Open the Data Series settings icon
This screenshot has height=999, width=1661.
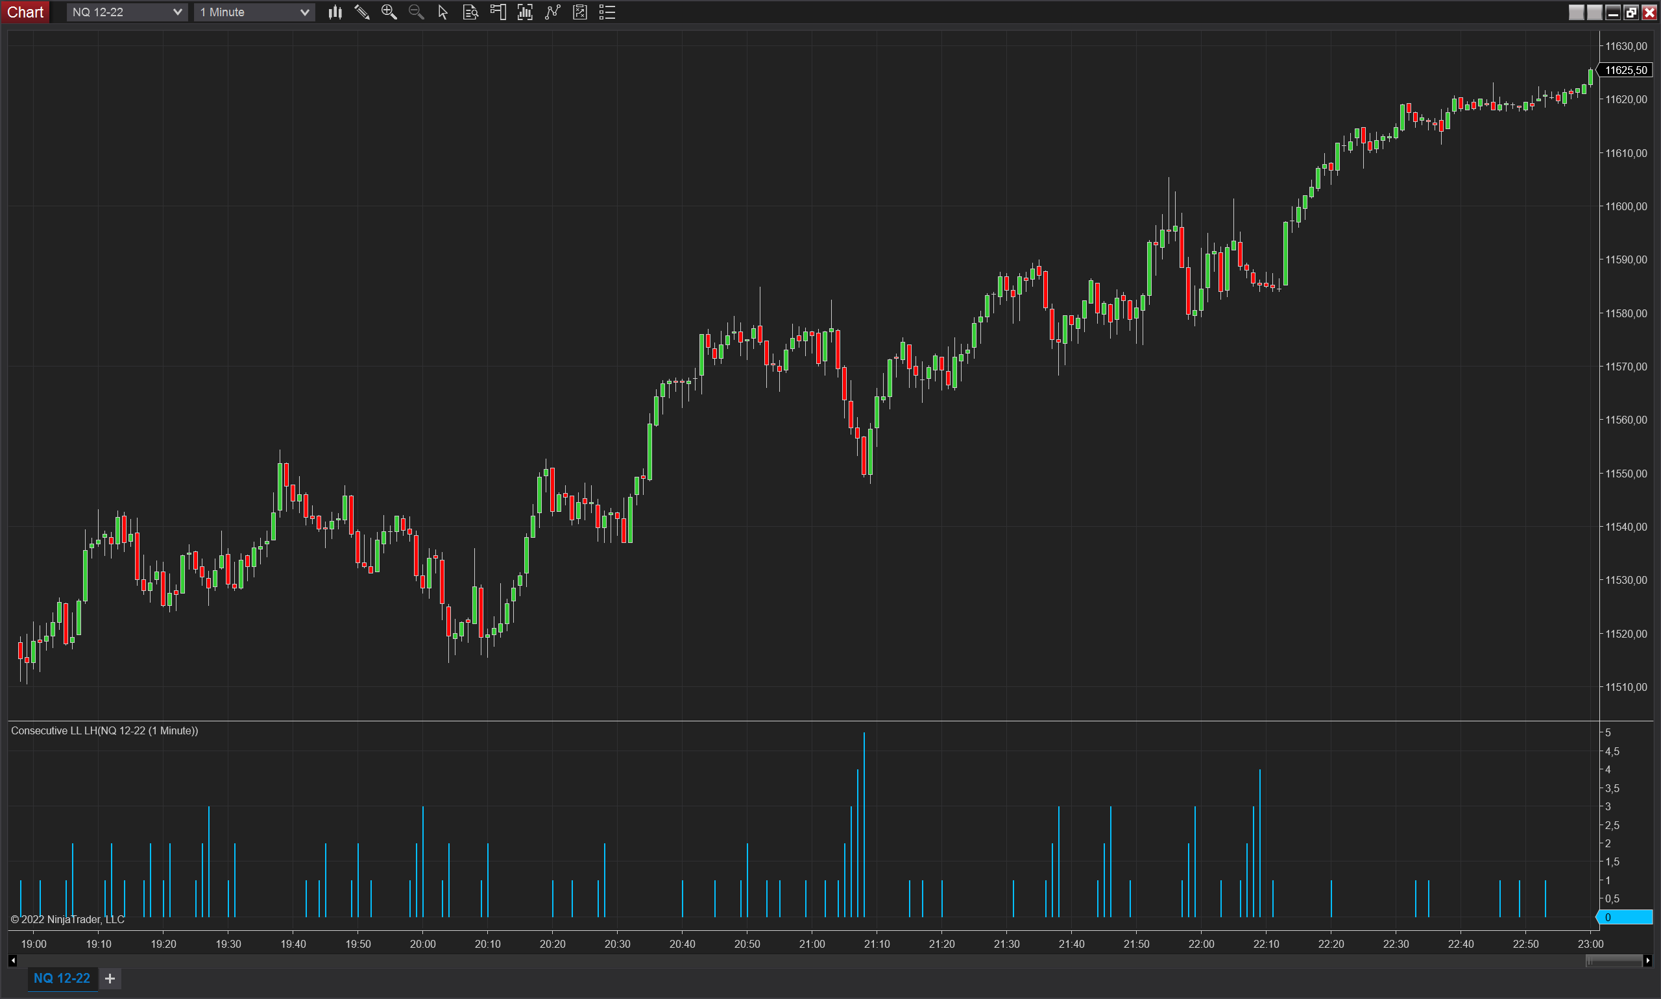click(x=525, y=12)
